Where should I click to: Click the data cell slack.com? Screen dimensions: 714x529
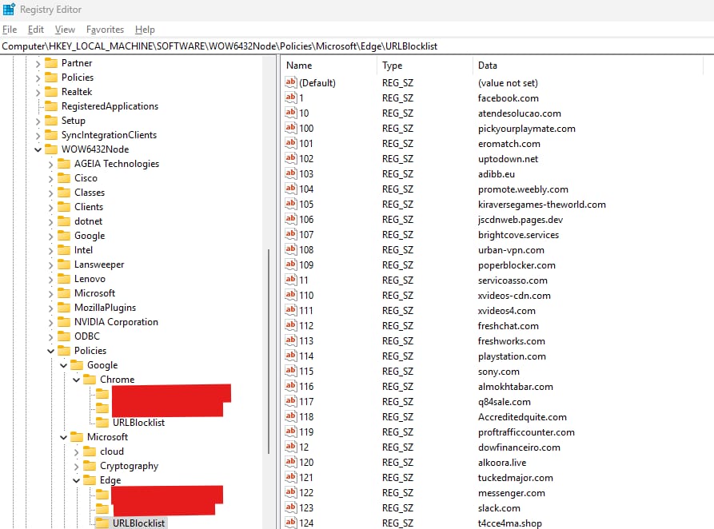tap(499, 508)
